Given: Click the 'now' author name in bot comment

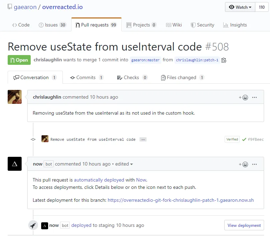Looking at the screenshot, I should 38,164.
